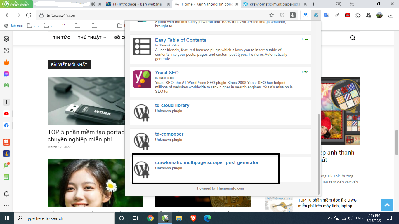The width and height of the screenshot is (399, 224).
Task: Open Google Chrome from the taskbar
Action: [x=150, y=218]
